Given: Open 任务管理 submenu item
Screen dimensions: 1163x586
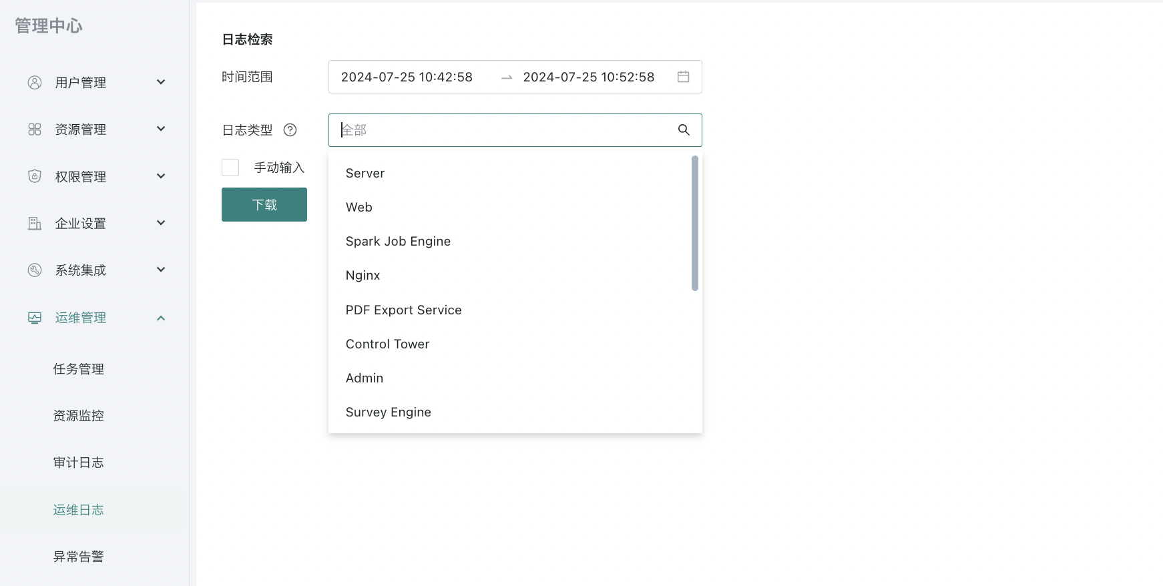Looking at the screenshot, I should (79, 369).
